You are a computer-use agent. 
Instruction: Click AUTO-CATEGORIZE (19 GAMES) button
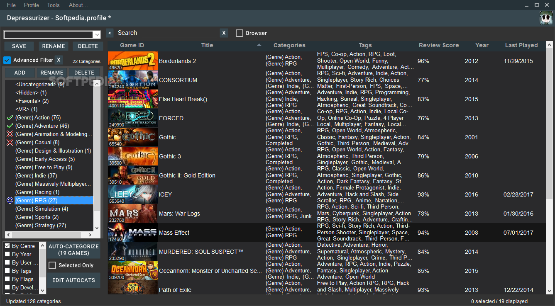[x=73, y=250]
